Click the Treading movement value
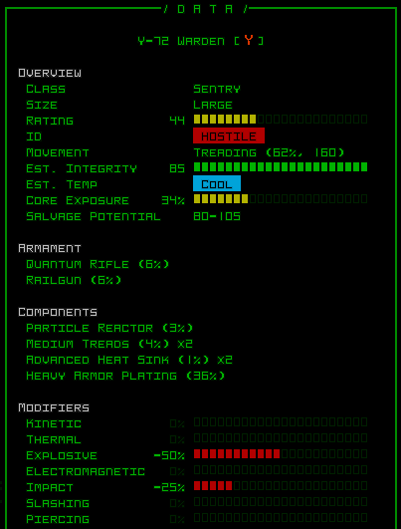The height and width of the screenshot is (529, 401). click(x=269, y=152)
